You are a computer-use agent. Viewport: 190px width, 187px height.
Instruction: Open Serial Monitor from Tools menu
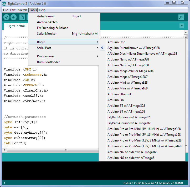[64, 34]
